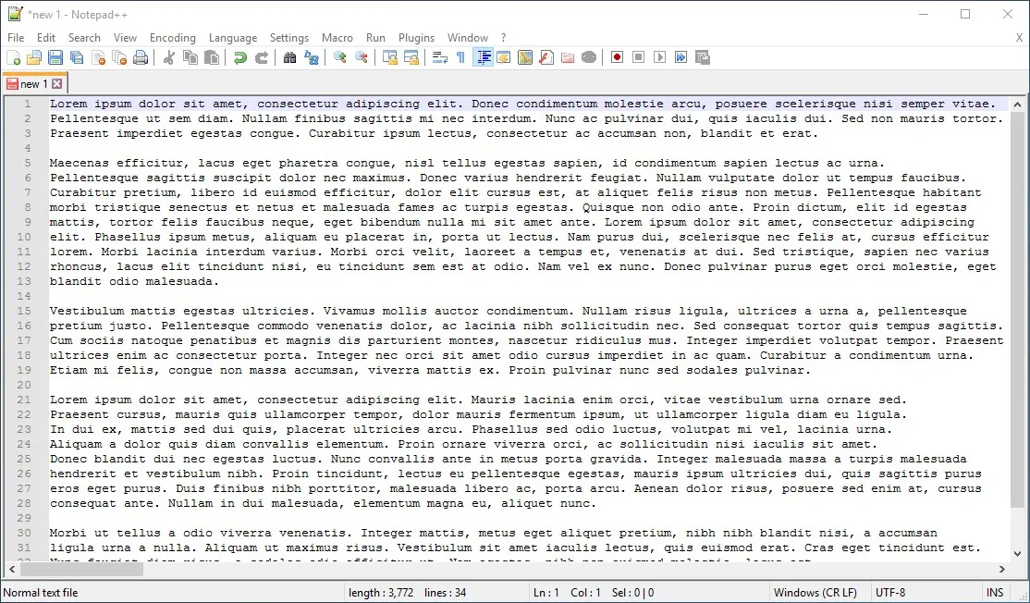
Task: Click "length : 3,772" in status bar
Action: point(381,593)
